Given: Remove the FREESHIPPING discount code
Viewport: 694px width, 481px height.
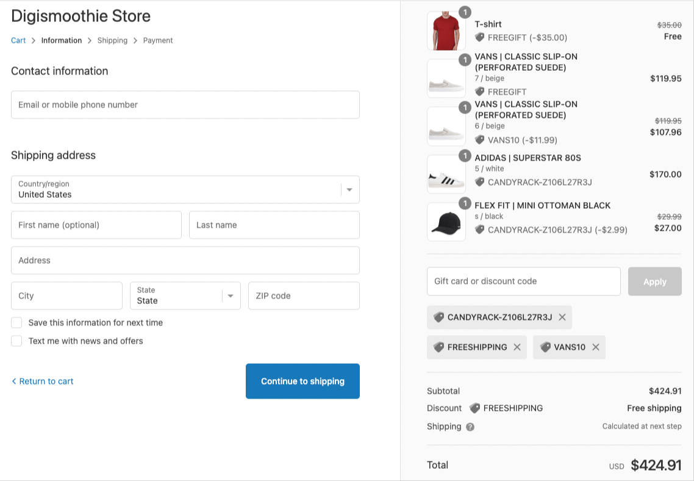Looking at the screenshot, I should click(517, 347).
